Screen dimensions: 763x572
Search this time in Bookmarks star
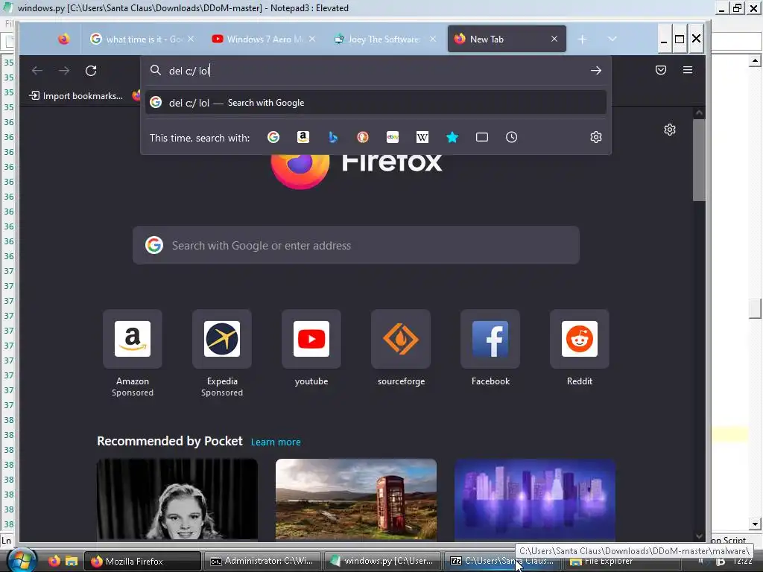452,138
